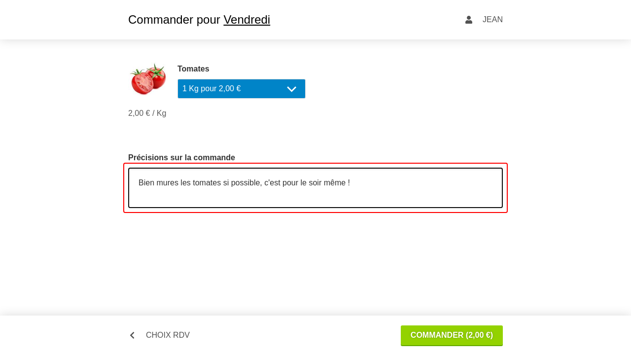Click the '2,00 € / Kg' unit price text

point(147,113)
